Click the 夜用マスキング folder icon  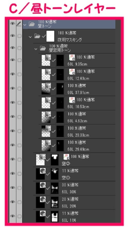37,36
